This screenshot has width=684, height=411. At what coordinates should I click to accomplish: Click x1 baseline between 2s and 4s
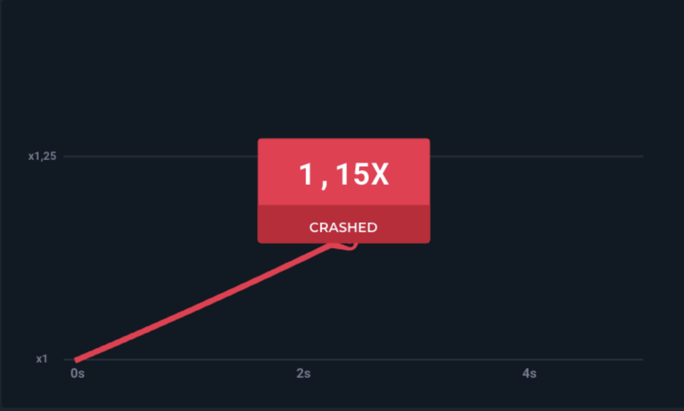(416, 359)
